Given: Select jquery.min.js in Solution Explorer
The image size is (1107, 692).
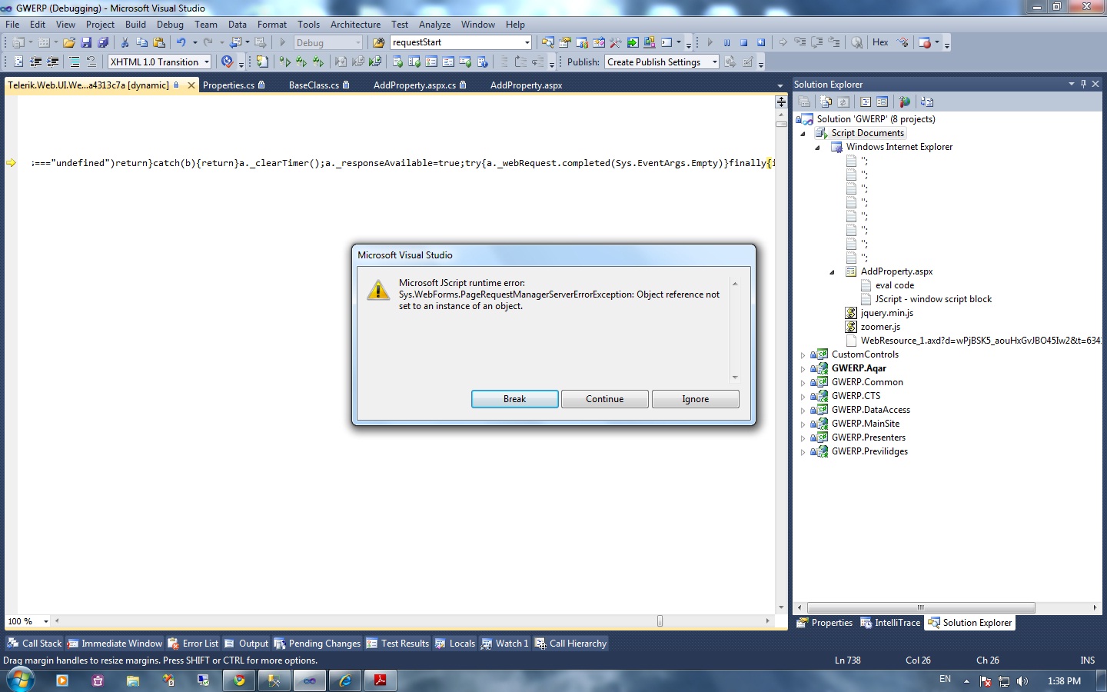Looking at the screenshot, I should pos(886,313).
